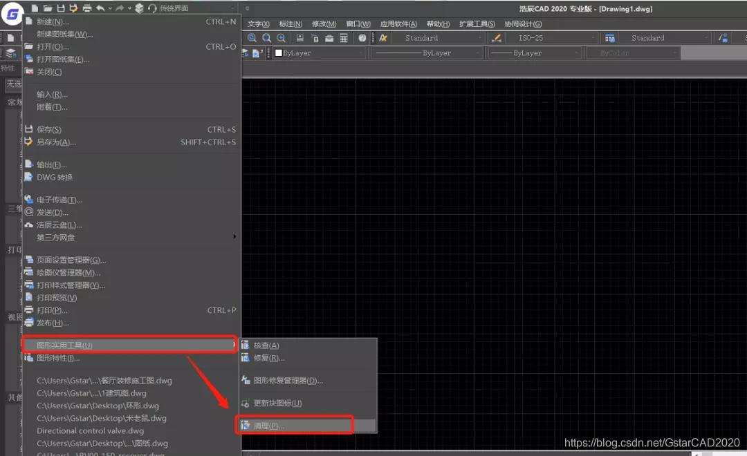Choose 修复(R)... in the submenu
This screenshot has height=456, width=747.
click(308, 358)
